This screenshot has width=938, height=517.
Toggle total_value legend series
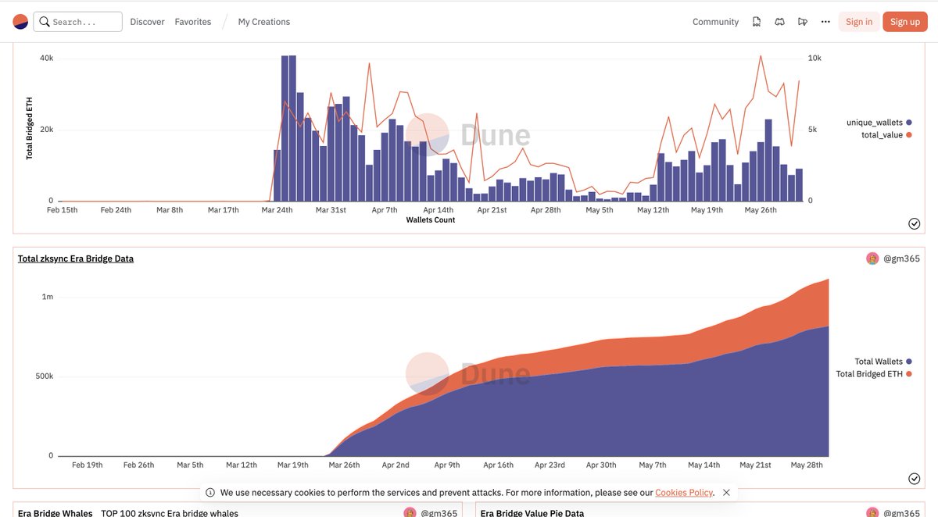coord(886,135)
